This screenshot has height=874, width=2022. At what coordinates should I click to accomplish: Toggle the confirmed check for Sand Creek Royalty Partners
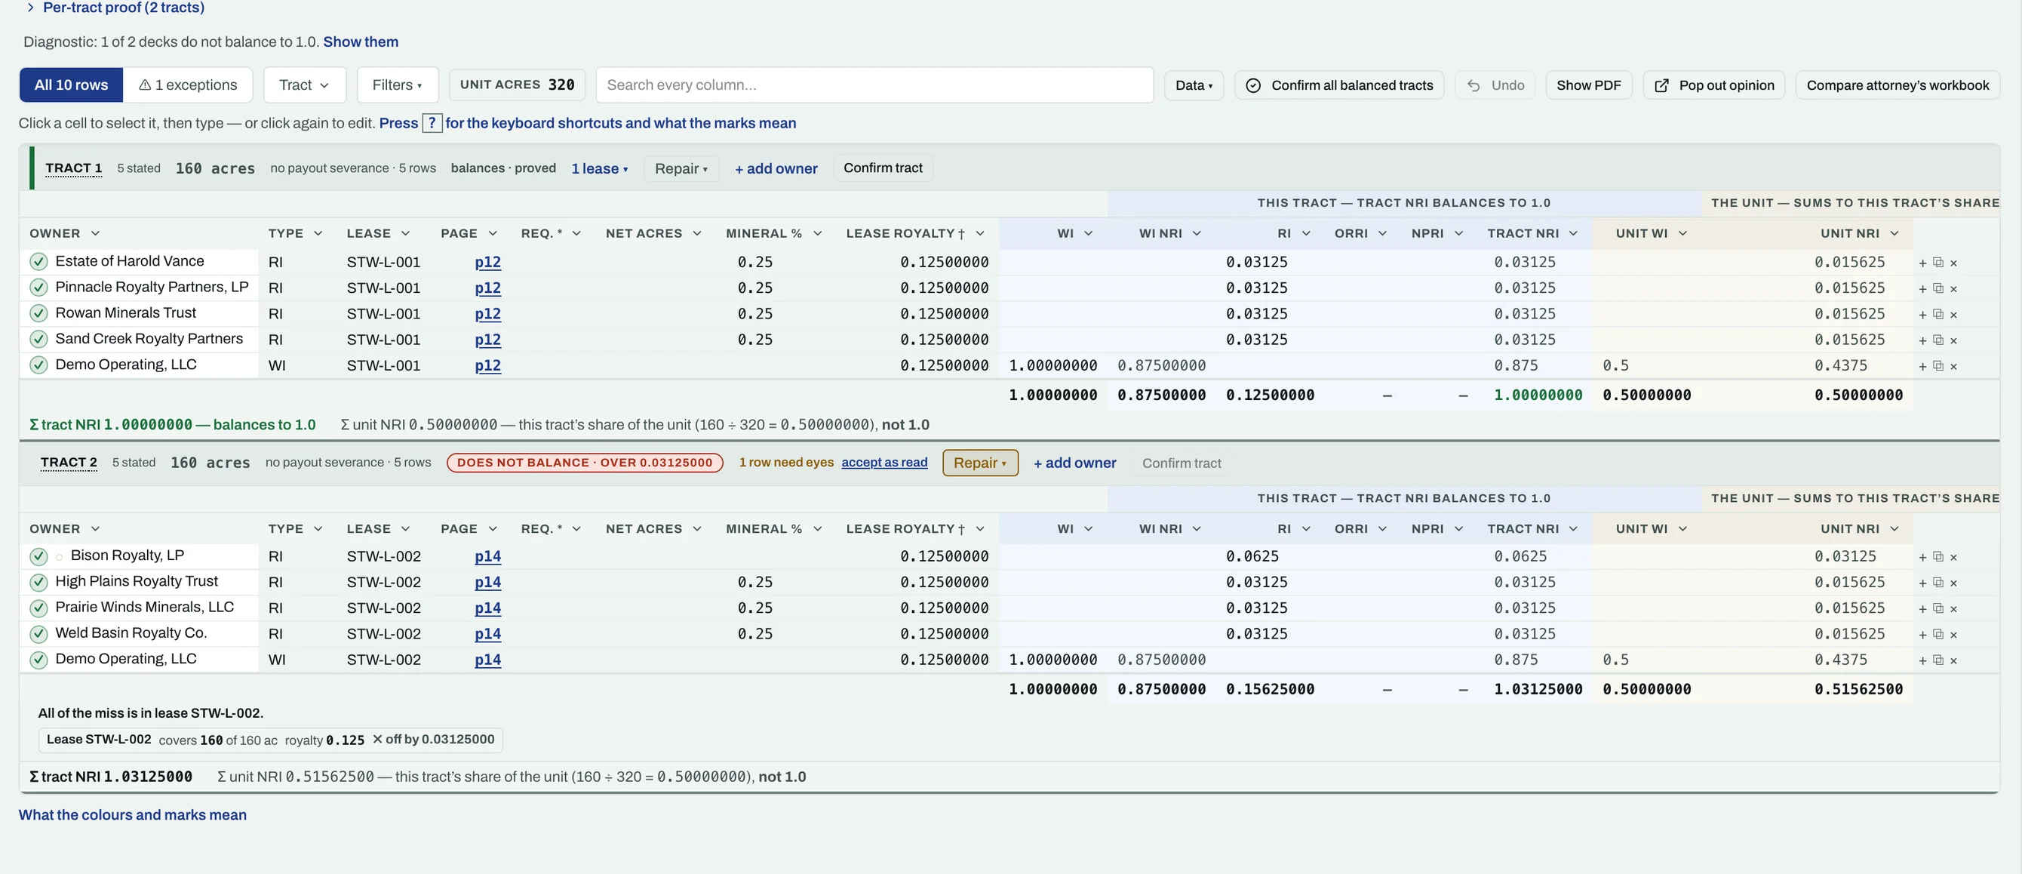point(38,339)
